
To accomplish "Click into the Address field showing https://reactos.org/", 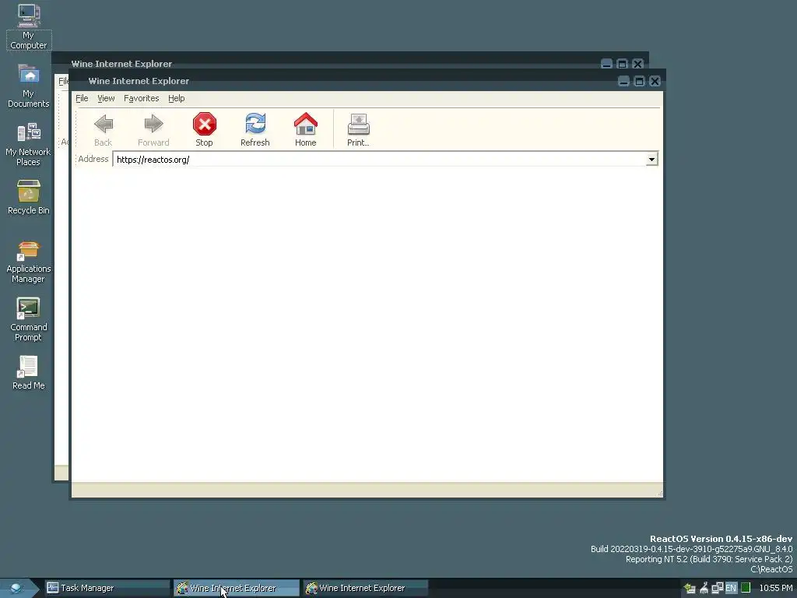I will (379, 159).
